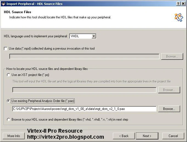The image size is (187, 142).
Task: Close the Import Peripheral dialog
Action: coord(183,4)
